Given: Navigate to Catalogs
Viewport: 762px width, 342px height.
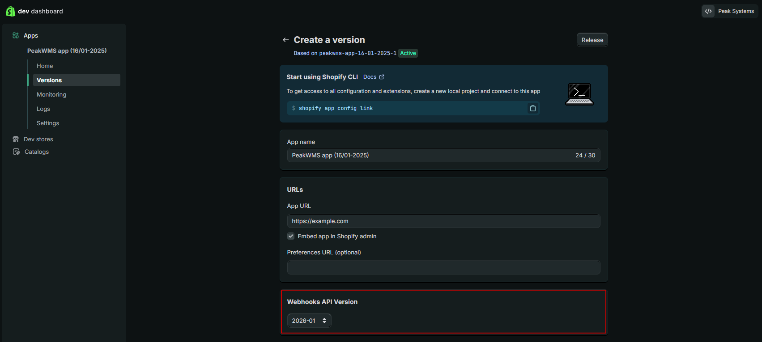Looking at the screenshot, I should (37, 152).
